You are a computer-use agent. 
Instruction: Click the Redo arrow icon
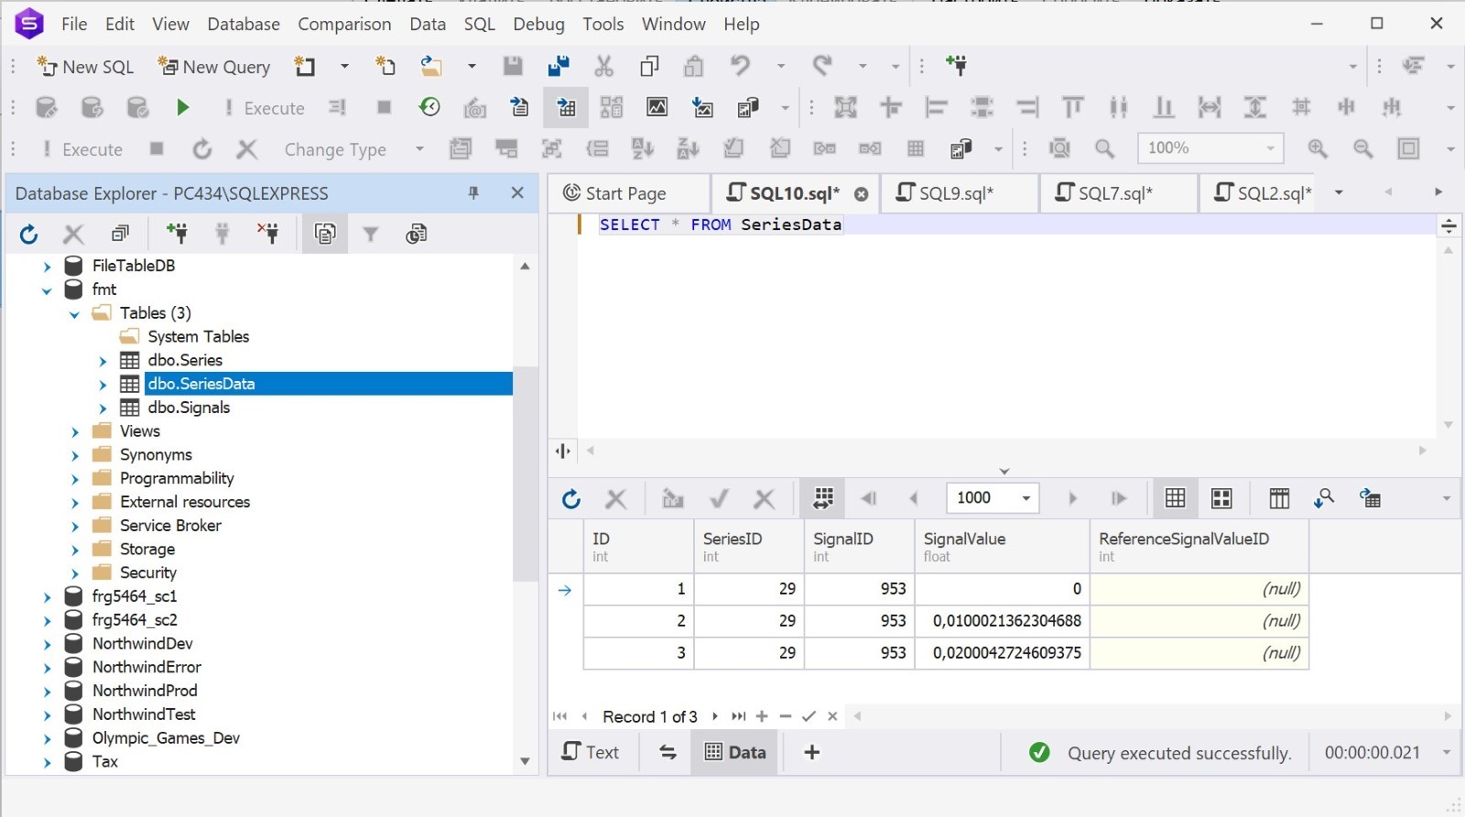[x=822, y=66]
